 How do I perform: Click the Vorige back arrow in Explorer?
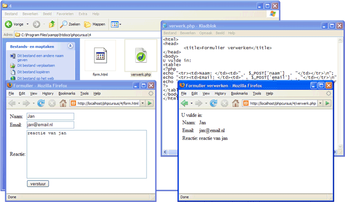click(9, 24)
